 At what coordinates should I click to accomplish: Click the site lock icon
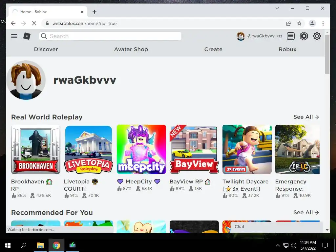pyautogui.click(x=47, y=23)
